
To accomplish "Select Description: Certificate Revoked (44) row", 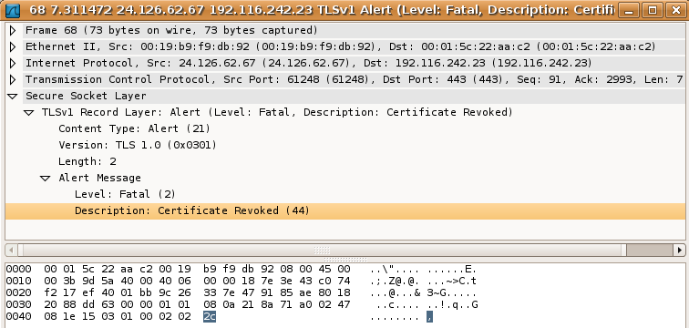I will tap(345, 210).
